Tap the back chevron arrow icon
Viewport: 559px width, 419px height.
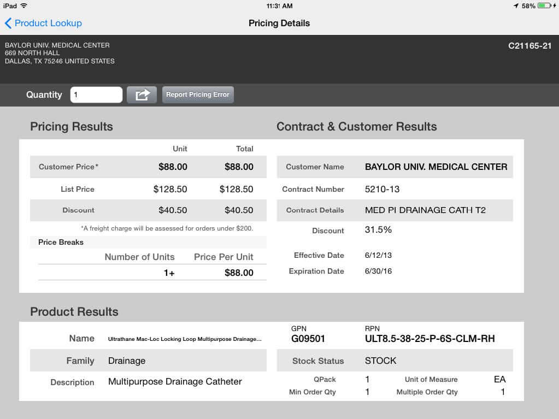click(8, 23)
